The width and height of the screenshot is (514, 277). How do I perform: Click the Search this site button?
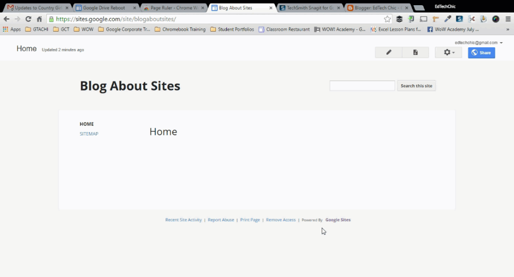coord(416,86)
